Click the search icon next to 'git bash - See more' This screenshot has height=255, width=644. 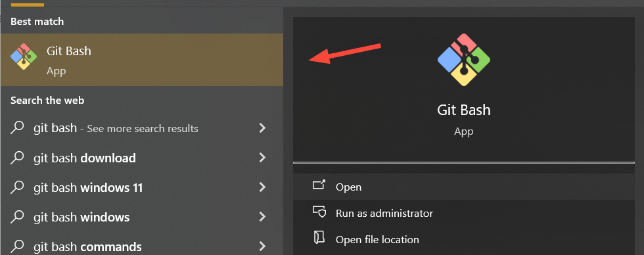[x=17, y=128]
